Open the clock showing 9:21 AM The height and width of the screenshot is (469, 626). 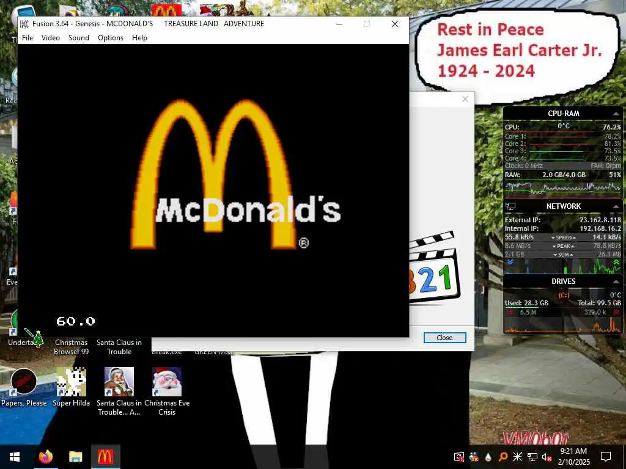coord(573,457)
